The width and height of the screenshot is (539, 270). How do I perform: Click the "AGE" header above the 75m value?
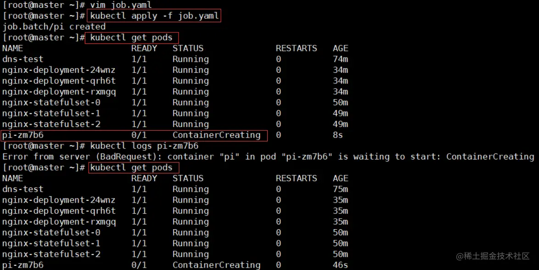340,178
